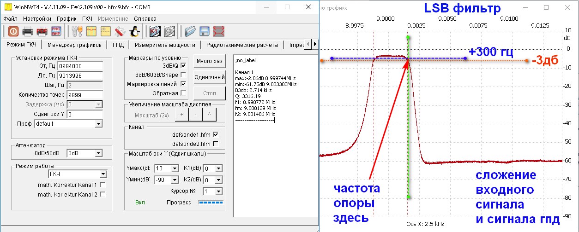Enable the defsonde2.hfm channel checkbox
Viewport: 579px width, 232px height.
click(x=216, y=143)
